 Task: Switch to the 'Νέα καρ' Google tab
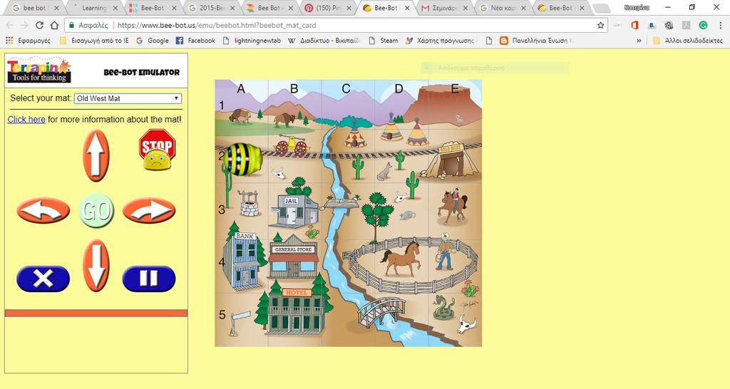[x=503, y=8]
